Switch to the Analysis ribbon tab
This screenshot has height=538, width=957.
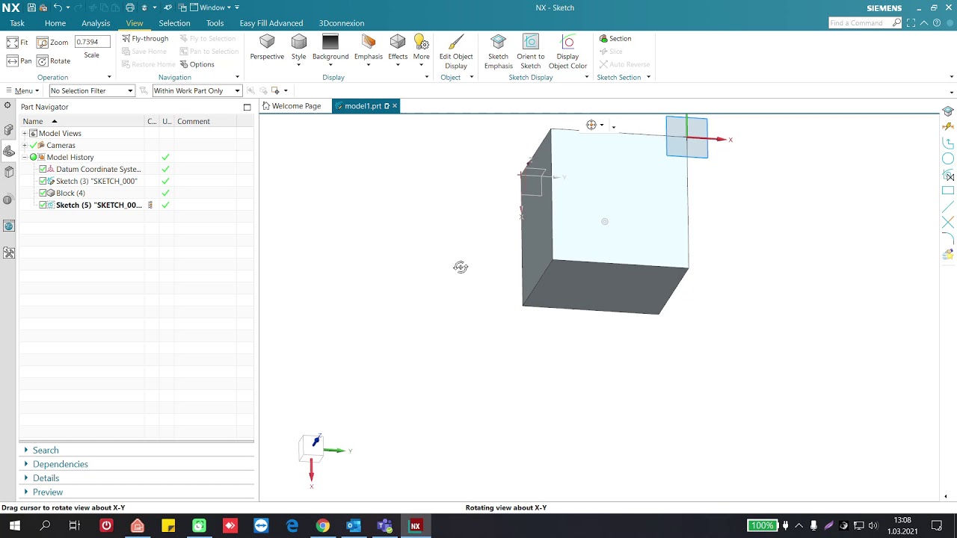point(96,23)
